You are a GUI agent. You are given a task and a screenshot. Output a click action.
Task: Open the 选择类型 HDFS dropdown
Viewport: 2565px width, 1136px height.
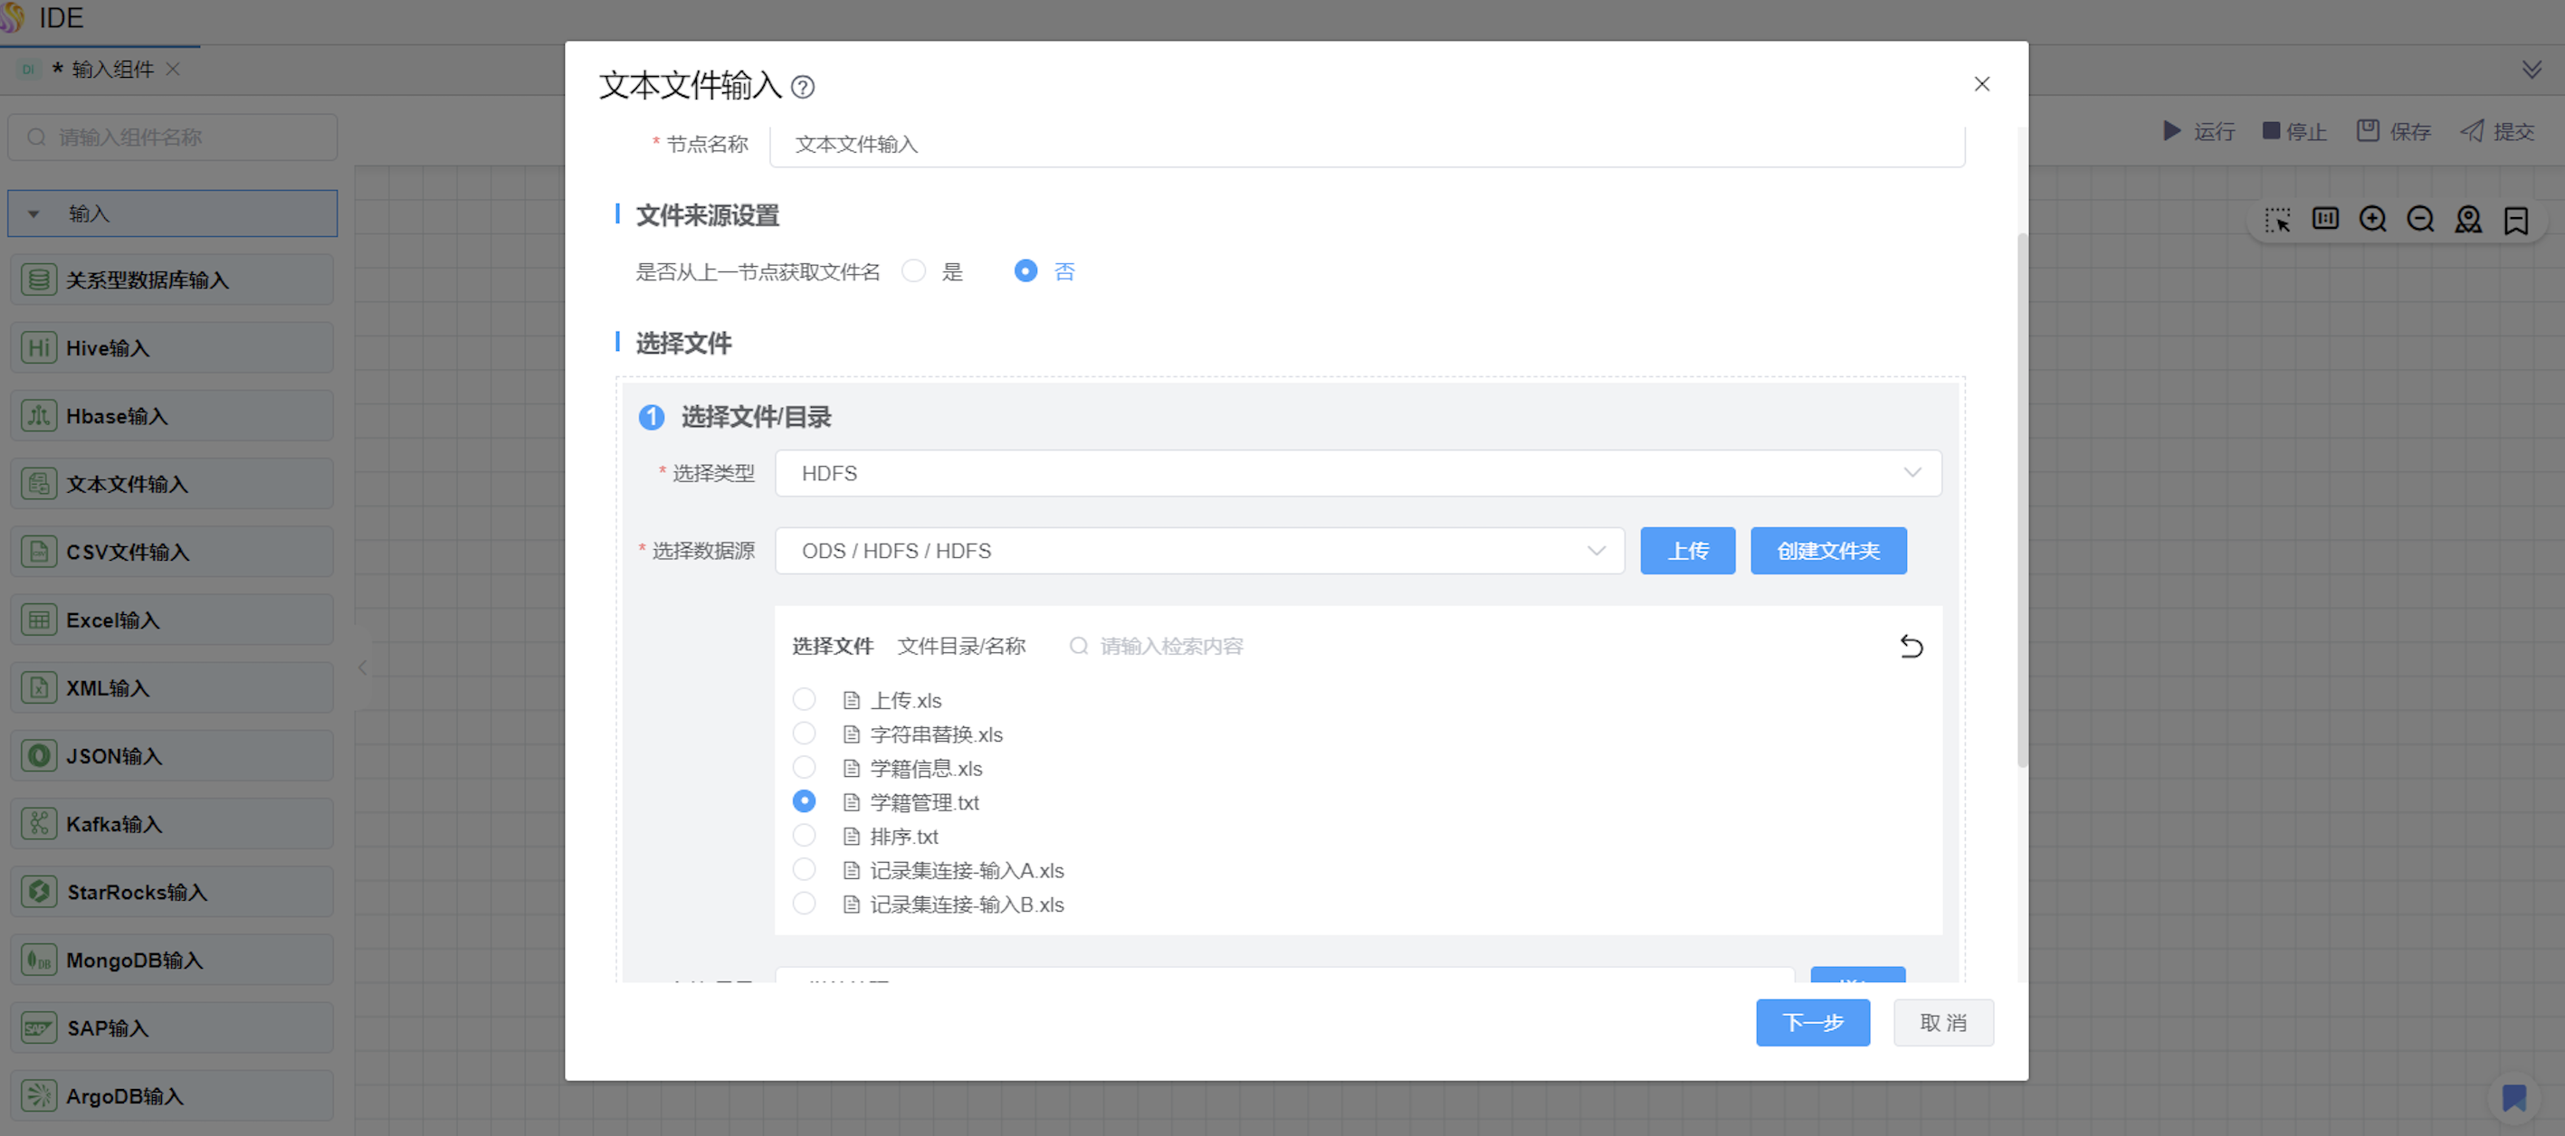tap(1358, 474)
